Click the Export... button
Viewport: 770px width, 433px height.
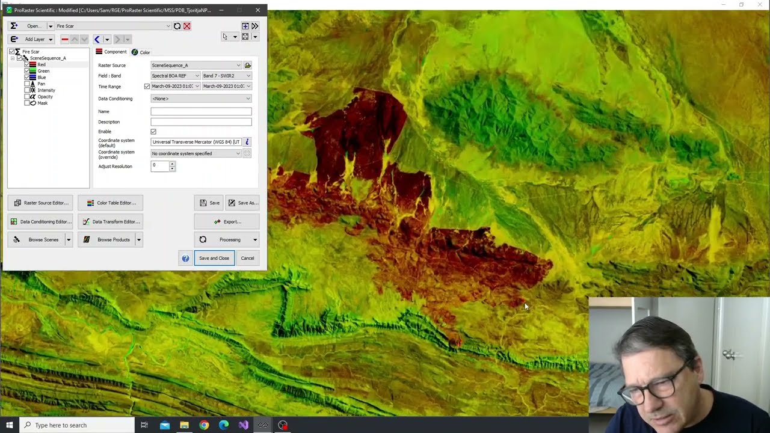tap(227, 221)
